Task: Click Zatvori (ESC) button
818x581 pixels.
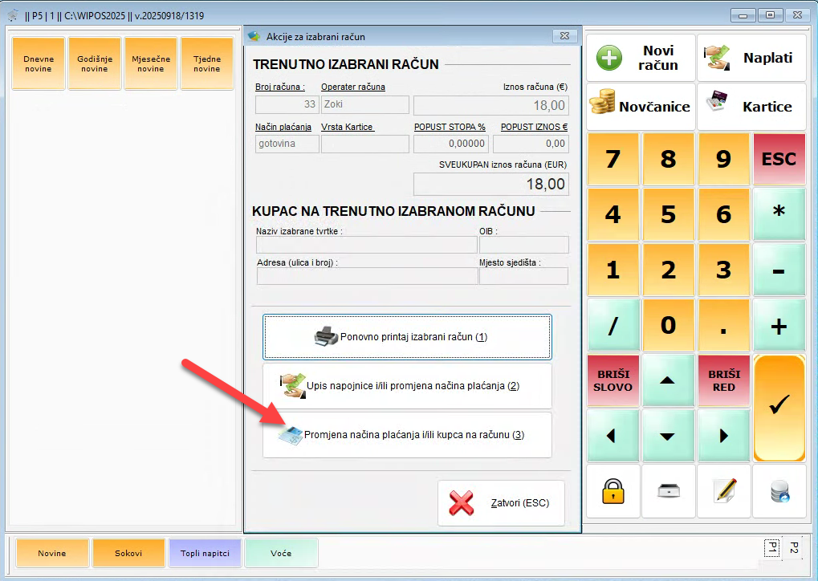Action: pyautogui.click(x=501, y=503)
